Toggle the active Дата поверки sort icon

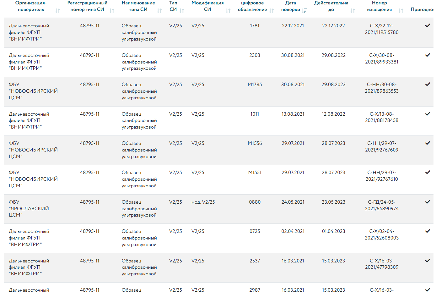pos(304,11)
